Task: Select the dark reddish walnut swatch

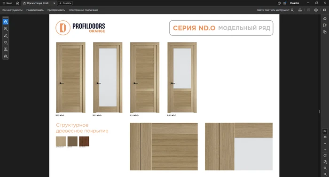Action: tap(84, 141)
